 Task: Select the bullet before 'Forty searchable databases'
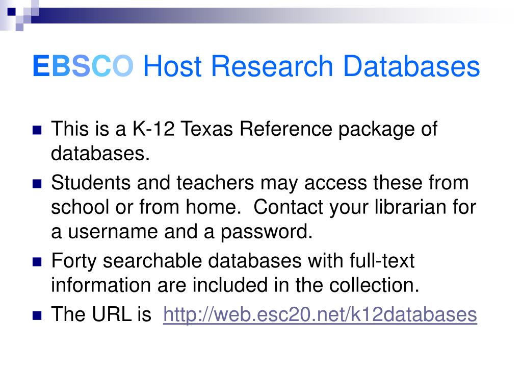point(37,262)
